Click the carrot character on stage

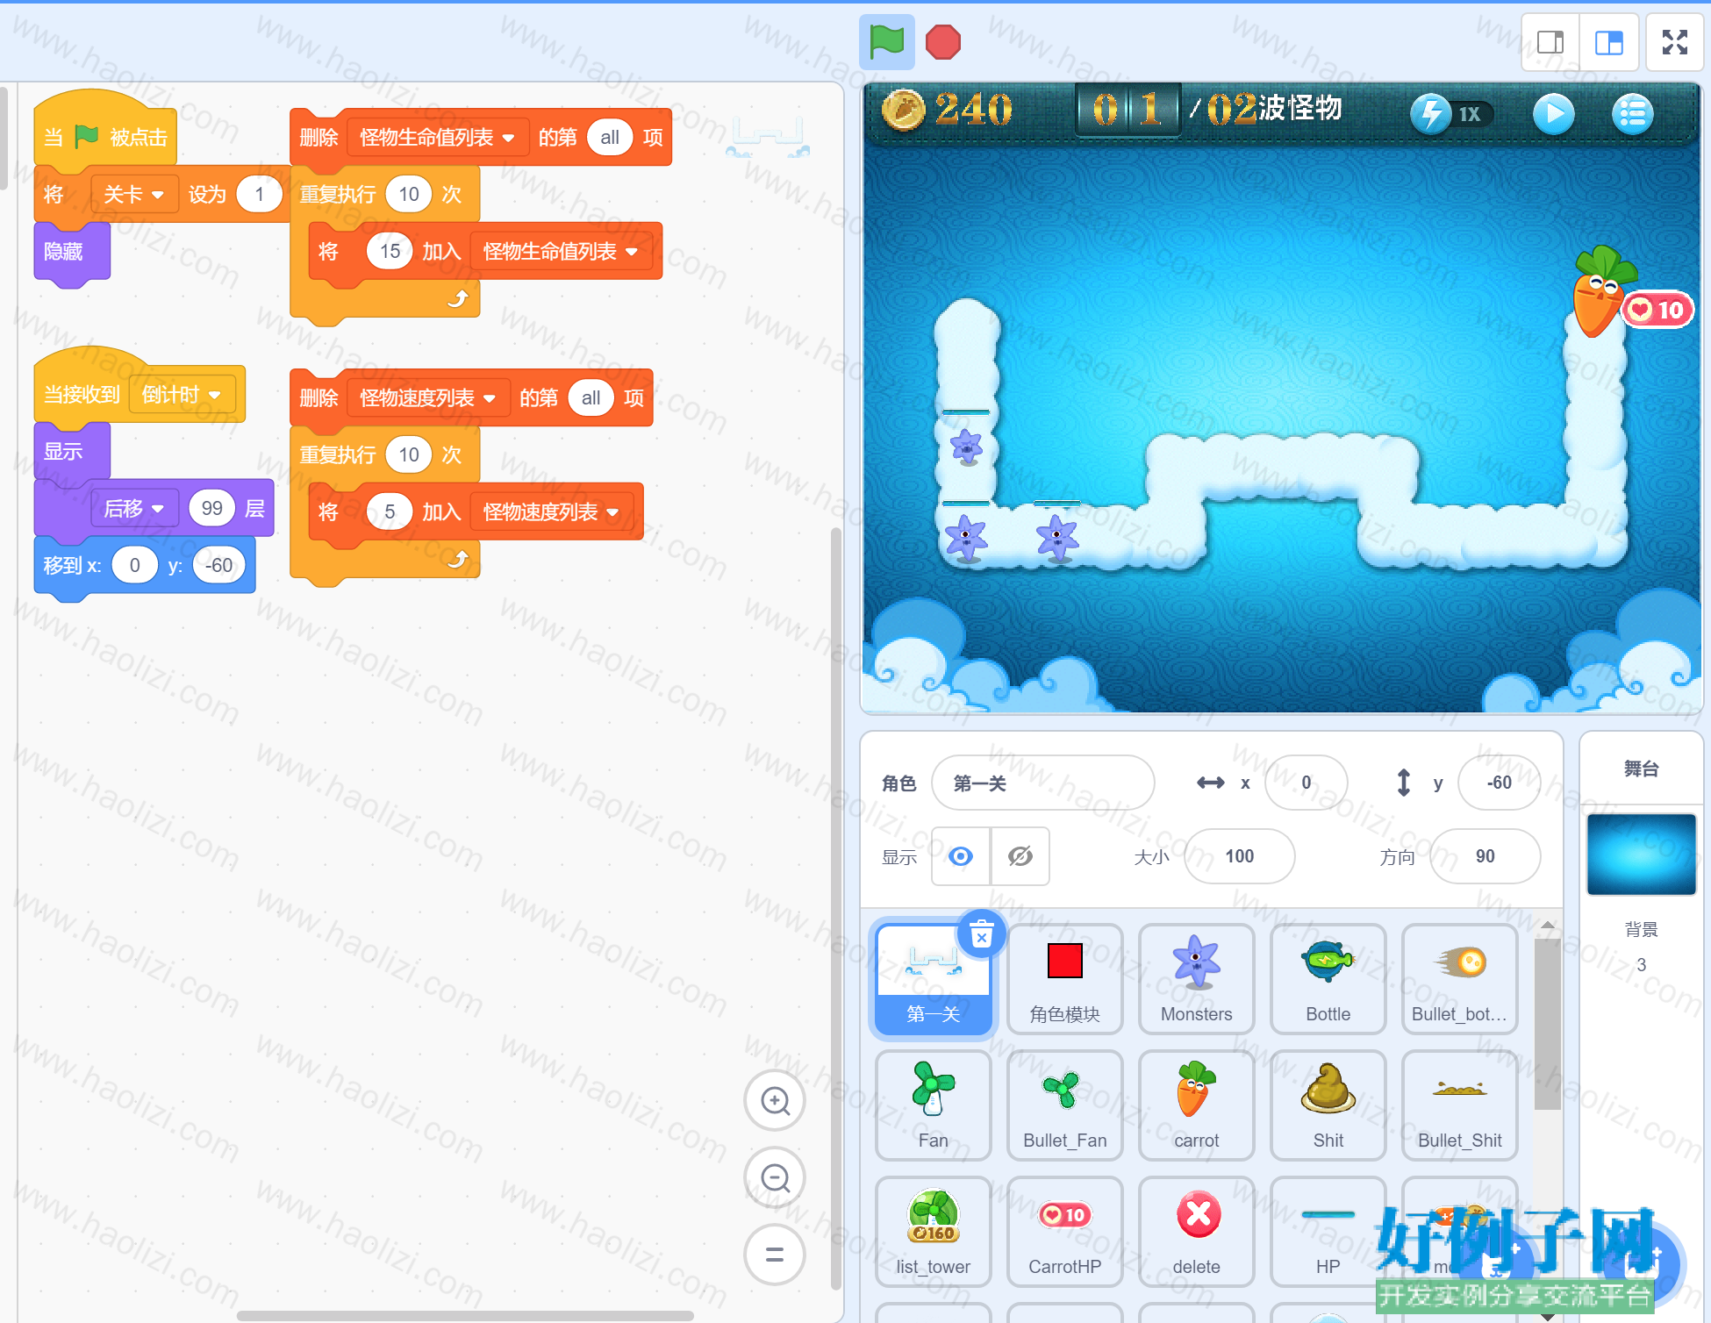coord(1600,291)
